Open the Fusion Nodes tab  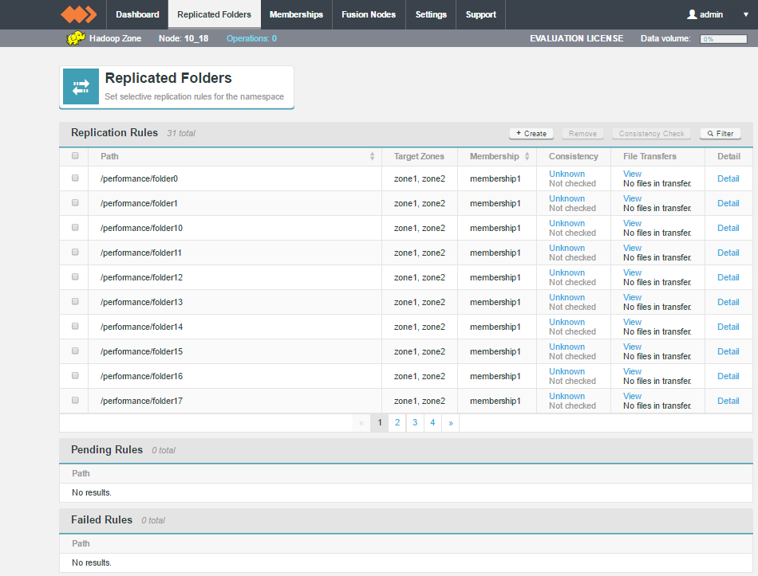coord(369,14)
